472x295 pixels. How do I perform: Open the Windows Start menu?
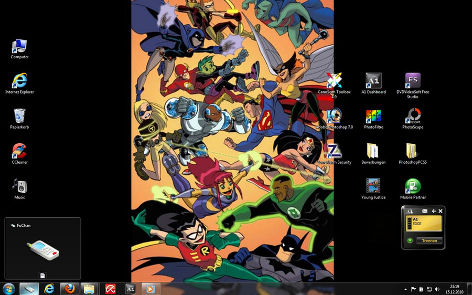[9, 289]
